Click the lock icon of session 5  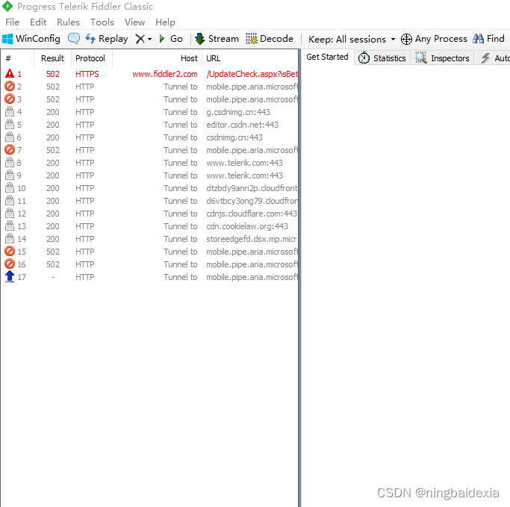(x=10, y=124)
